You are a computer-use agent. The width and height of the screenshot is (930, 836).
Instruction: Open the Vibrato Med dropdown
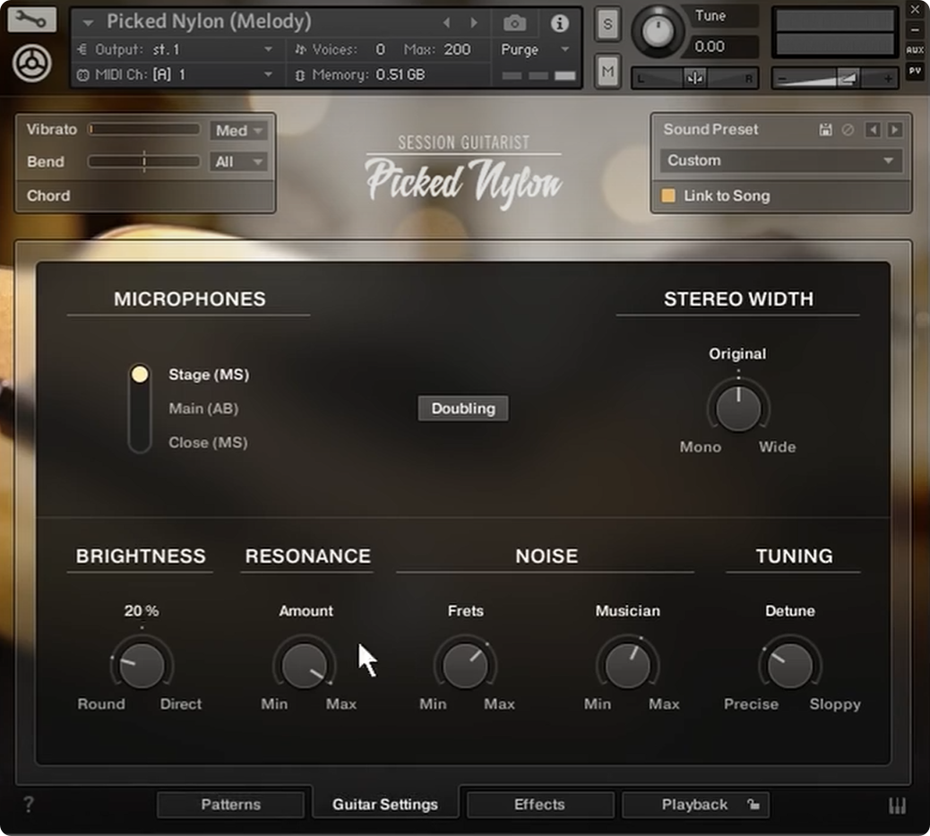pyautogui.click(x=238, y=131)
